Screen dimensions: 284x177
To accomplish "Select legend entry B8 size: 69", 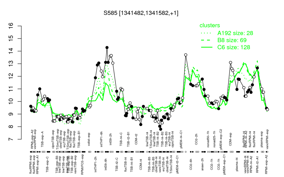I will point(232,40).
